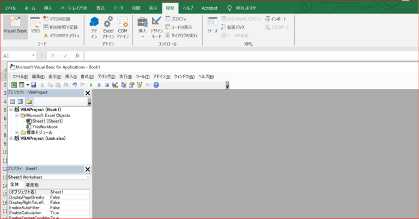The image size is (419, 219).
Task: Click the blue Help question mark icon
Action: coord(156,85)
